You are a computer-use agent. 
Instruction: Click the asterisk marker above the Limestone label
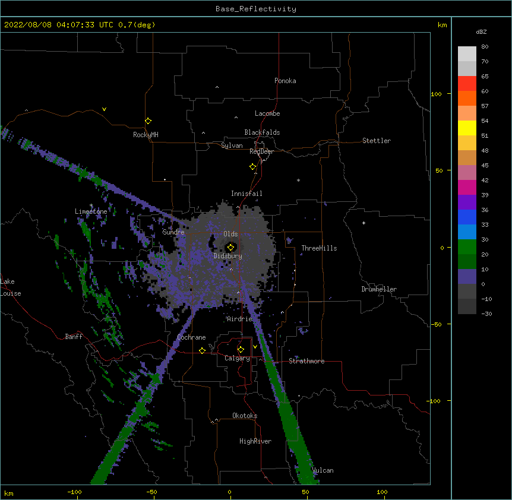(x=91, y=205)
